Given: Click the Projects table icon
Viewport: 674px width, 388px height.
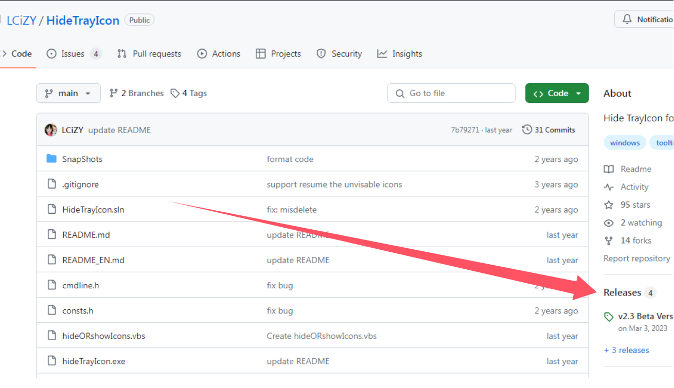Looking at the screenshot, I should (x=261, y=53).
